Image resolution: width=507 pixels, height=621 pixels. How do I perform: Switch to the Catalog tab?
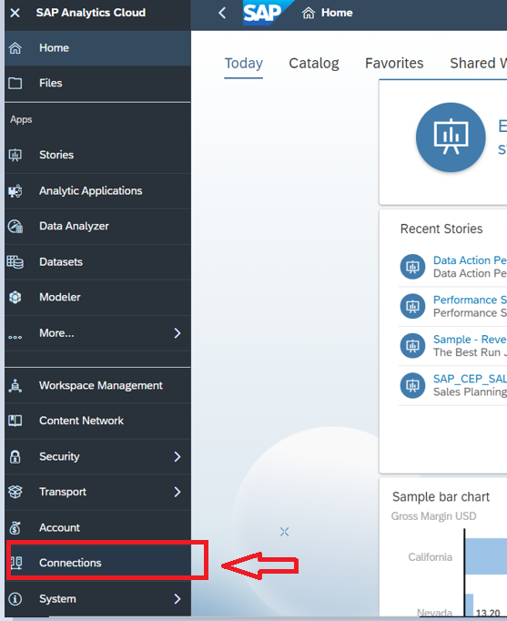314,64
